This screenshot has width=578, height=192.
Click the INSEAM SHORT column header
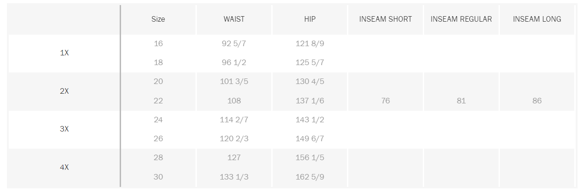[x=385, y=19]
